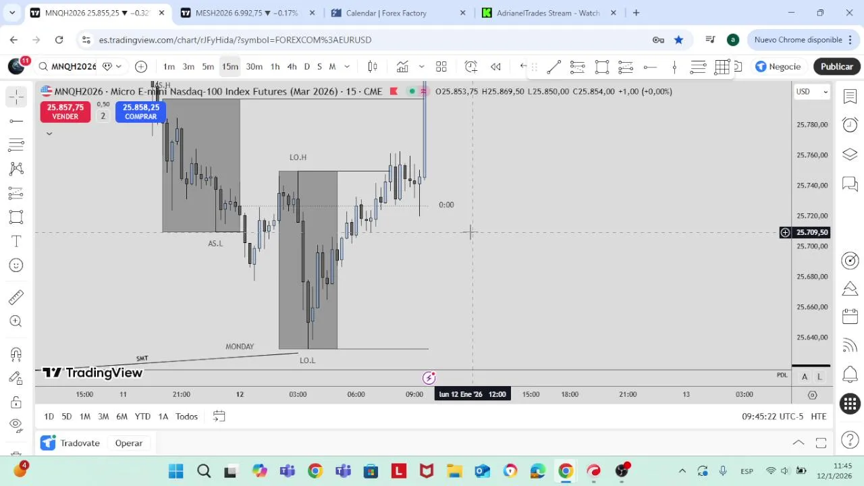Expand the indicators favorites dropdown arrow
The height and width of the screenshot is (486, 864).
click(x=421, y=66)
